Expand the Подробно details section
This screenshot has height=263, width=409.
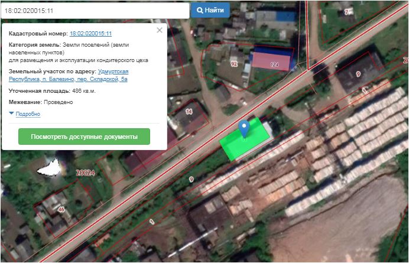pos(28,113)
